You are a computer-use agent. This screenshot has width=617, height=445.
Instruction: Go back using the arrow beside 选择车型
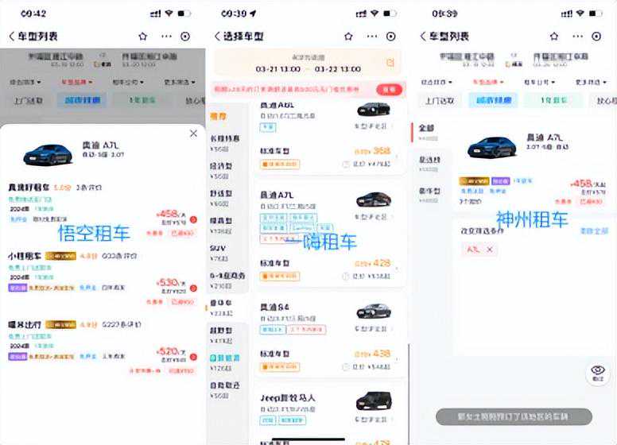(217, 37)
